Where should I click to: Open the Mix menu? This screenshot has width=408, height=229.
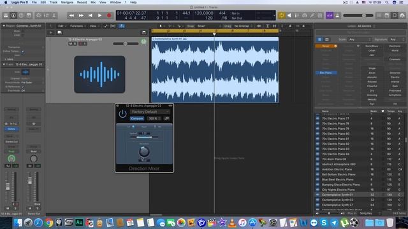click(93, 3)
